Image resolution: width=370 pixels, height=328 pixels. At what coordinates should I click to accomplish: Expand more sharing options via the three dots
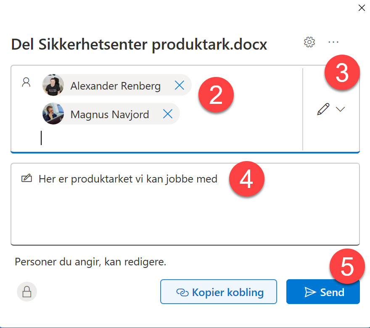pyautogui.click(x=333, y=42)
